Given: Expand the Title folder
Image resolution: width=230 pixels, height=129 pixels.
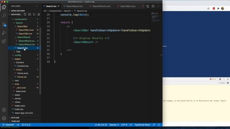Looking at the screenshot, I should pyautogui.click(x=18, y=52).
